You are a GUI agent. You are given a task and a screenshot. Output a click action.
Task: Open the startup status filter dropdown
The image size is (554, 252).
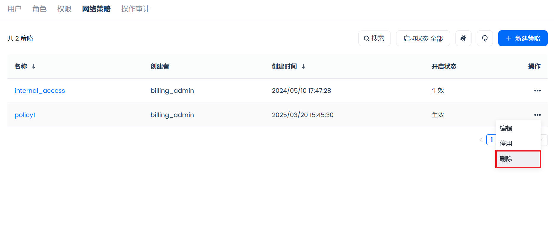pyautogui.click(x=423, y=38)
